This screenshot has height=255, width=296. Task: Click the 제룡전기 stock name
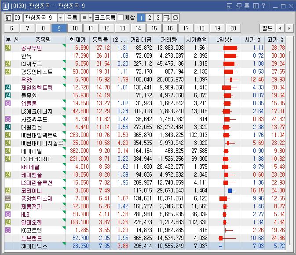coord(31,207)
